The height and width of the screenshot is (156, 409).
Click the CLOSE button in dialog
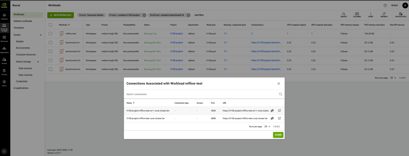pyautogui.click(x=278, y=135)
